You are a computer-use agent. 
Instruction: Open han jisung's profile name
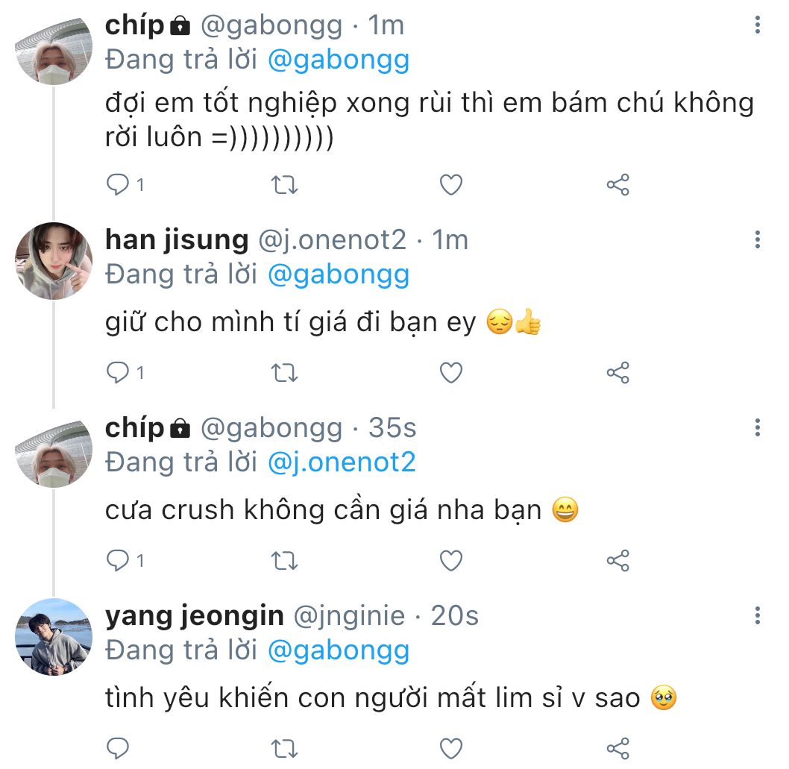177,239
